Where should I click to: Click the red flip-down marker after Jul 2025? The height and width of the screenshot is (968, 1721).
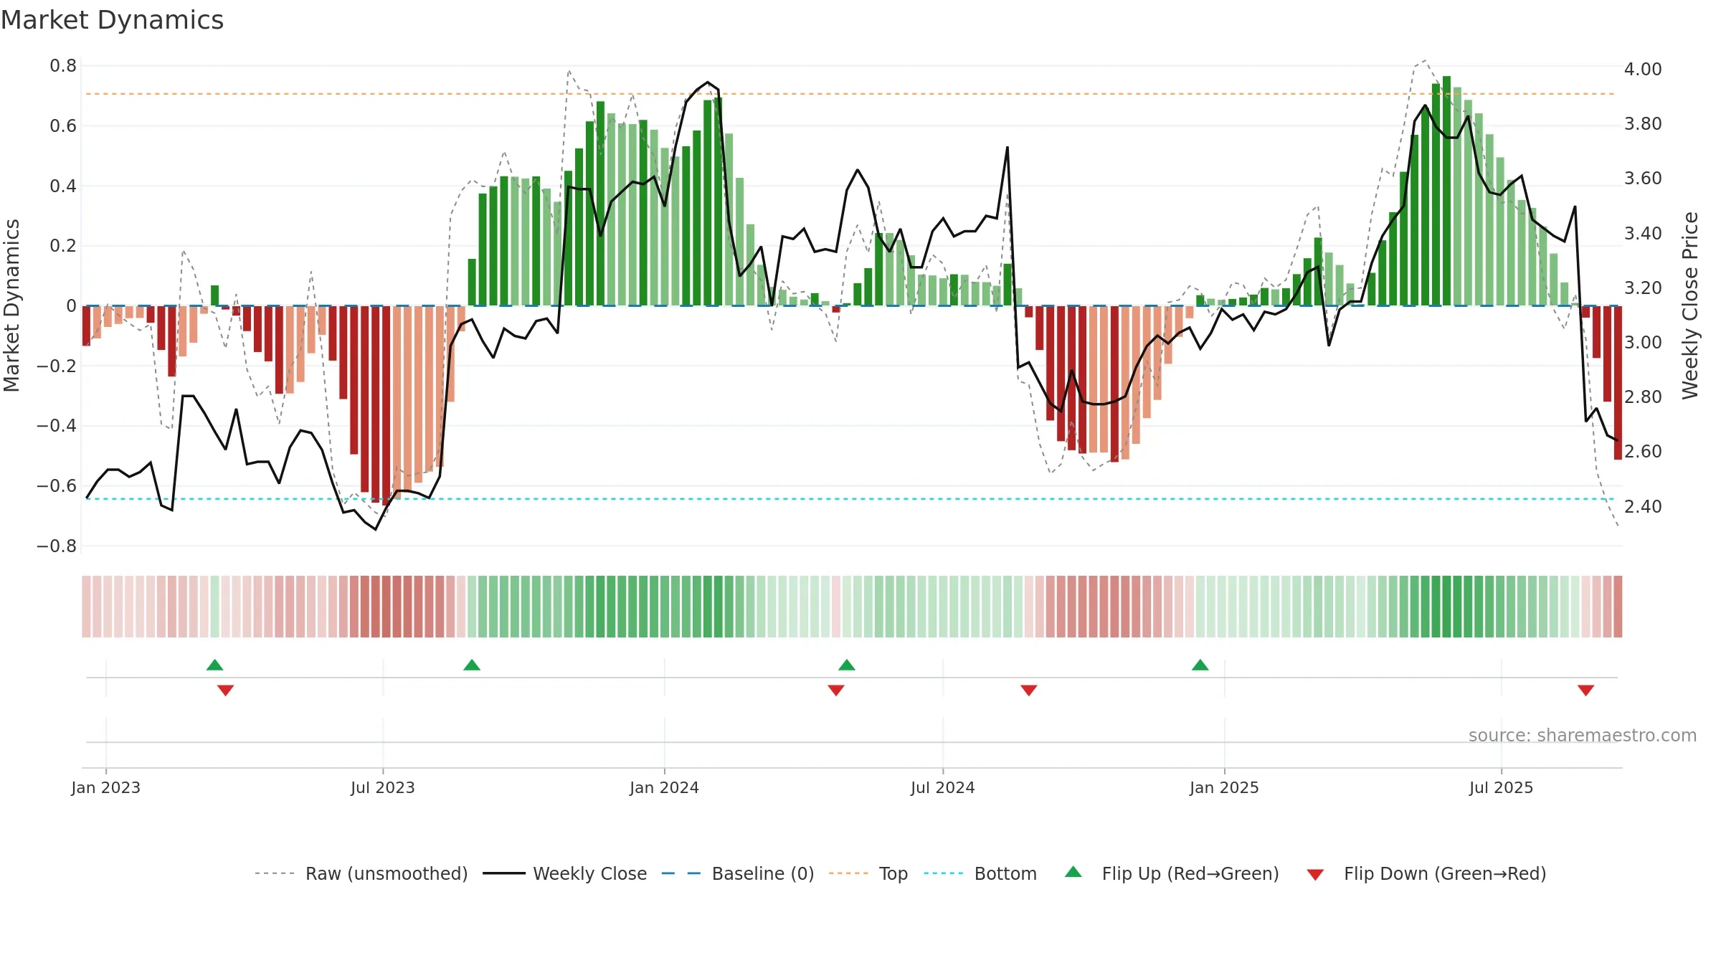click(x=1586, y=690)
